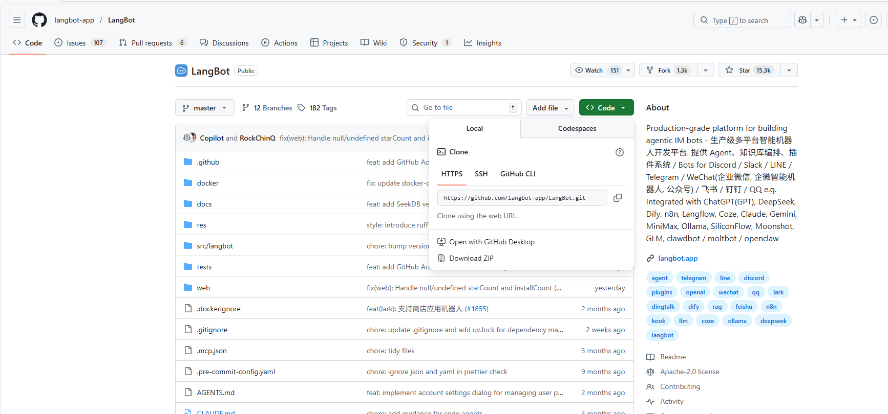Open the #1855 pull request link
This screenshot has height=414, width=888.
(x=477, y=309)
